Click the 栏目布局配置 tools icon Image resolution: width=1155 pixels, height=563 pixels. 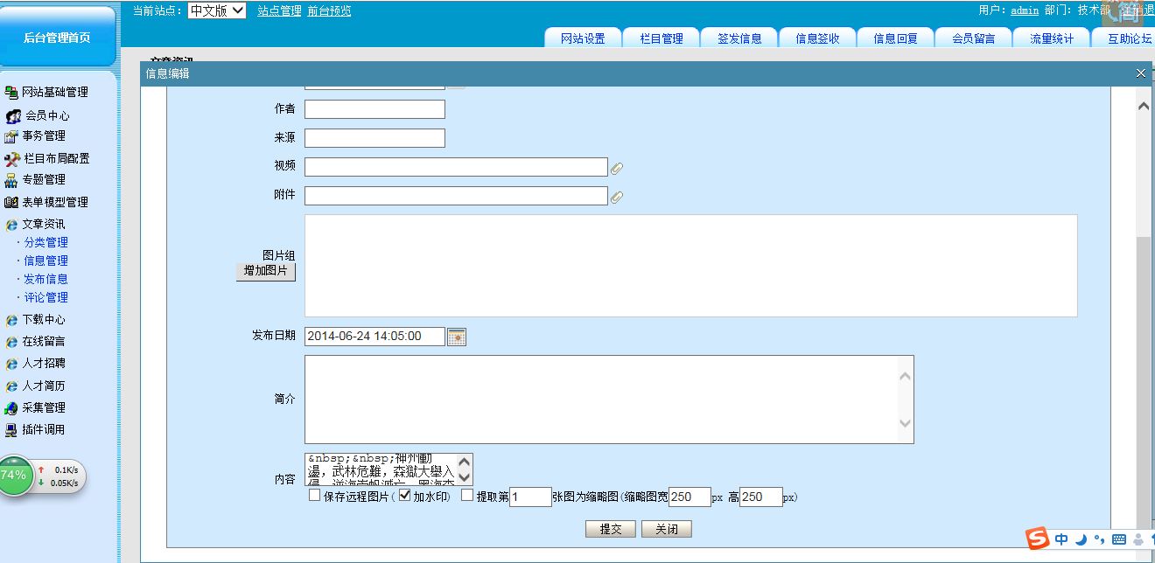11,159
